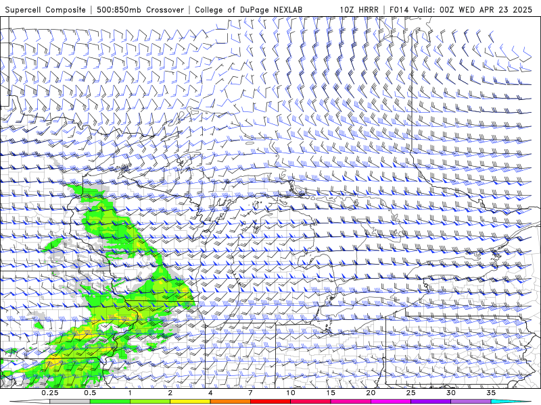This screenshot has width=541, height=405.
Task: Select the cyan above-35 colorbar arrow tip
Action: click(511, 402)
